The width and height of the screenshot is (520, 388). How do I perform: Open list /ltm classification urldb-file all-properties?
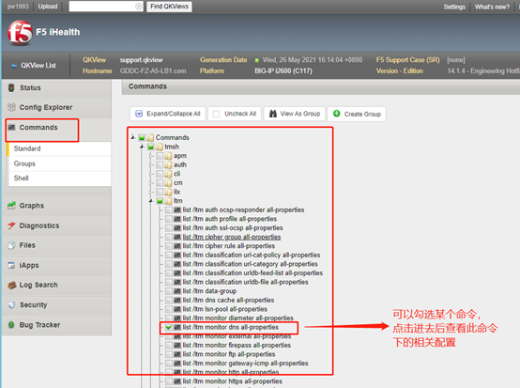(x=245, y=282)
